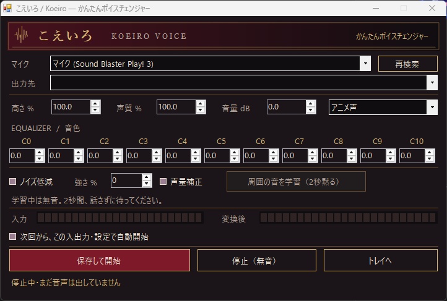Enable the ノイズ低減 checkbox
The height and width of the screenshot is (301, 447).
click(x=13, y=182)
